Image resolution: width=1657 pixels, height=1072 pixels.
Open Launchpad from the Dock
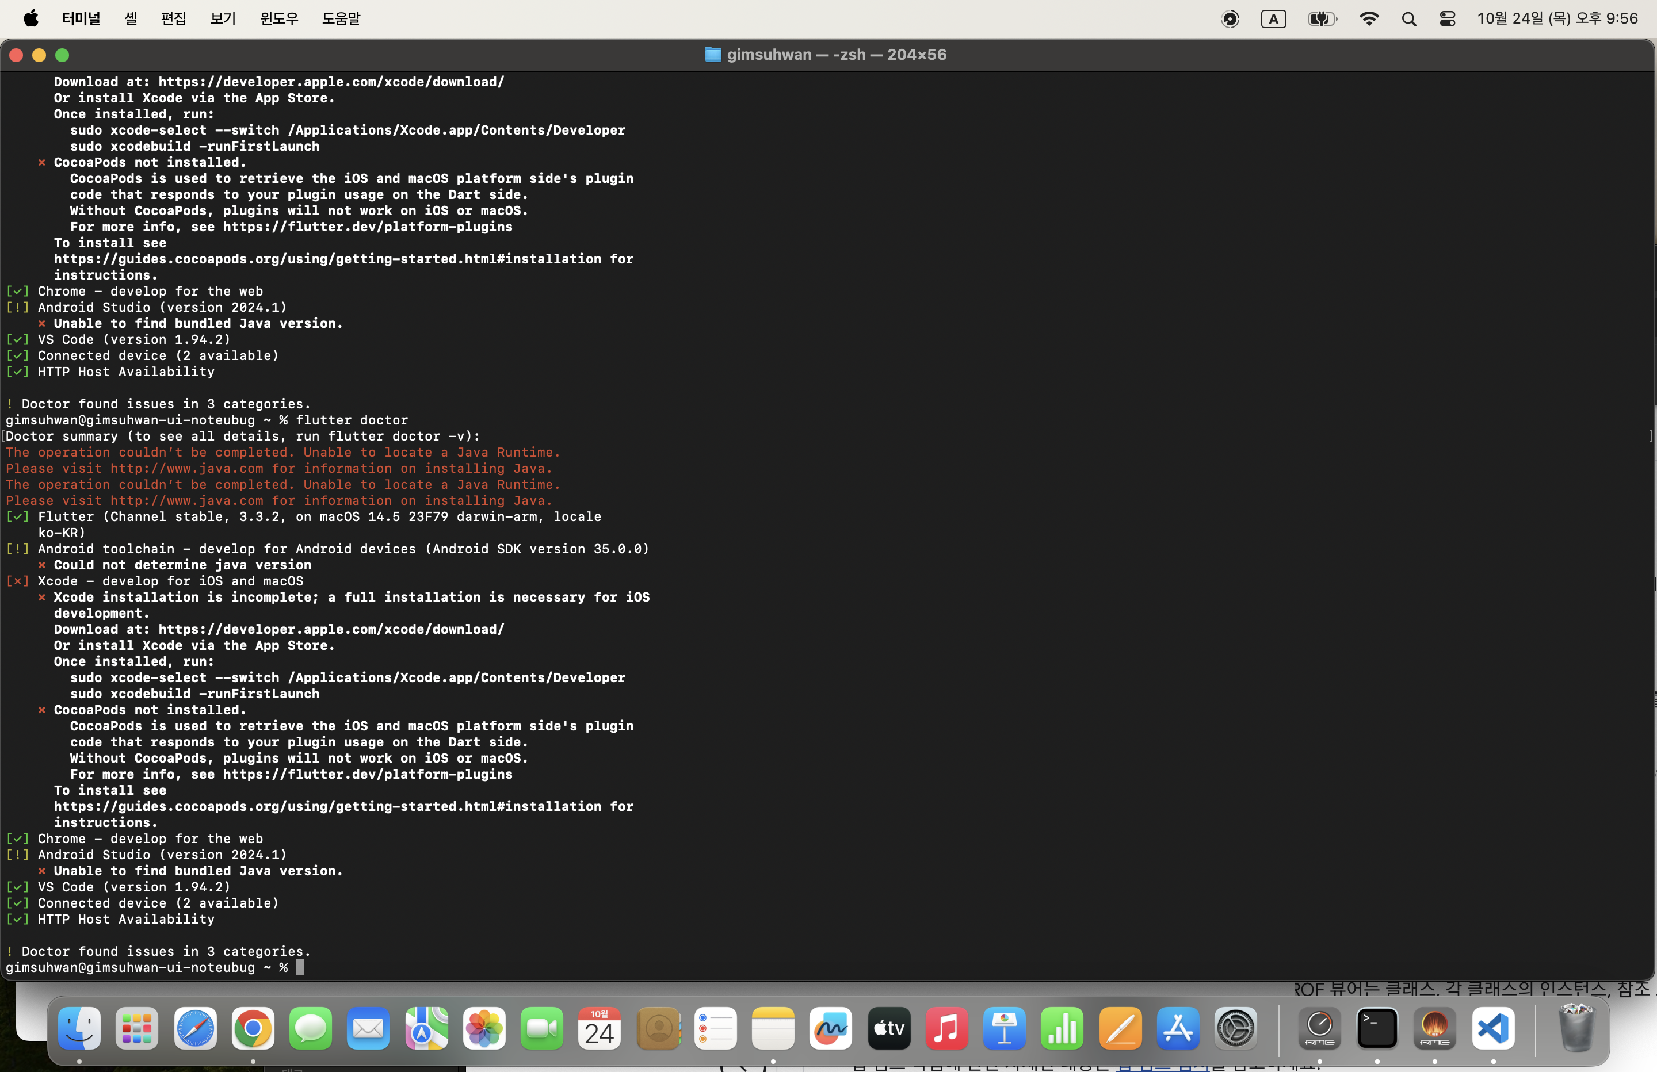[x=137, y=1028]
